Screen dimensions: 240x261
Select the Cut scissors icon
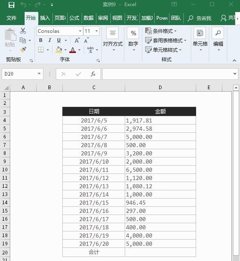[x=23, y=31]
